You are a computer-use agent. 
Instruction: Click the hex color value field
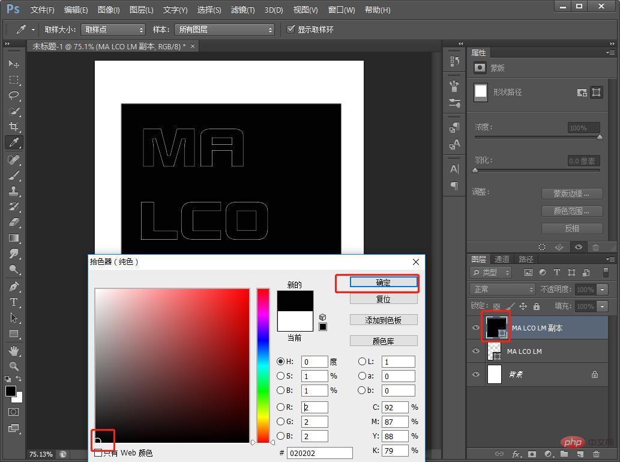point(319,453)
